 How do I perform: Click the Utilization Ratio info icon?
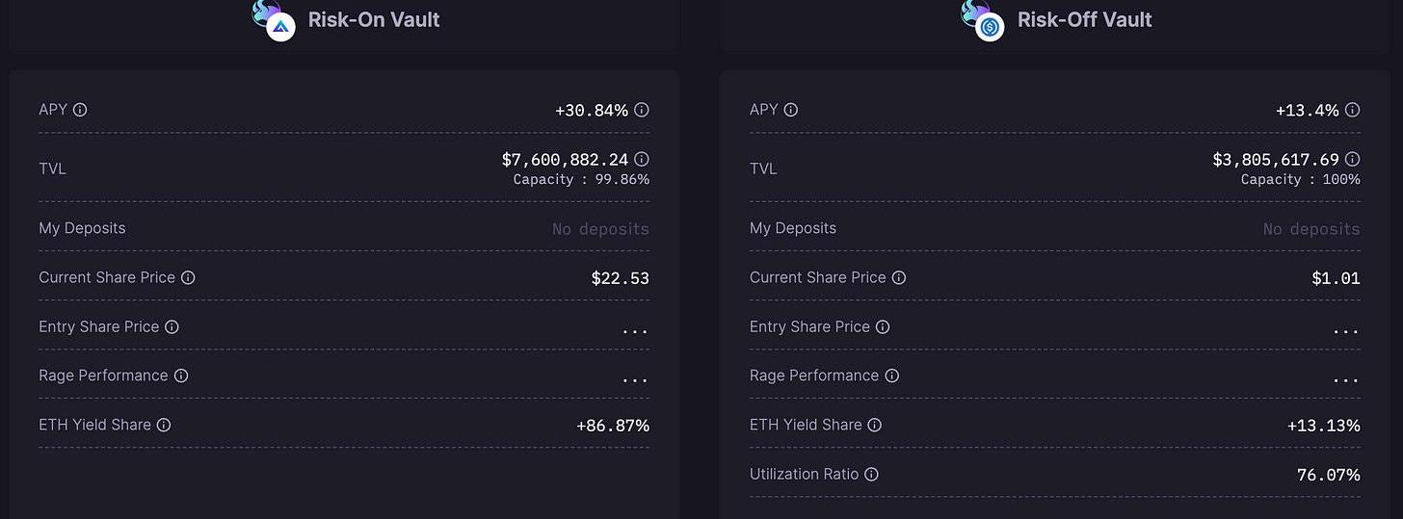pos(872,474)
